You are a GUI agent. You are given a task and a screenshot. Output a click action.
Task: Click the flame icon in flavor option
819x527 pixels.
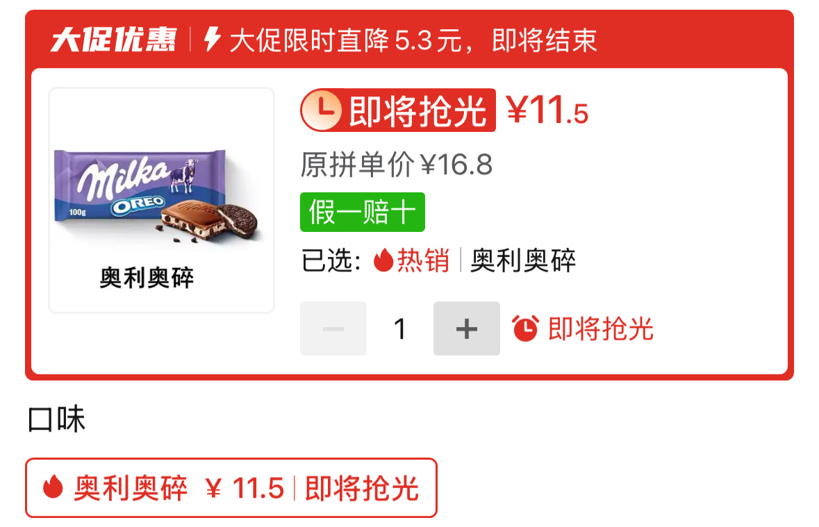click(x=53, y=487)
